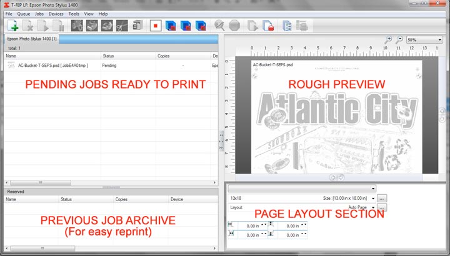The height and width of the screenshot is (256, 450).
Task: Click the magnifying glass icon in toolbar
Action: click(219, 26)
